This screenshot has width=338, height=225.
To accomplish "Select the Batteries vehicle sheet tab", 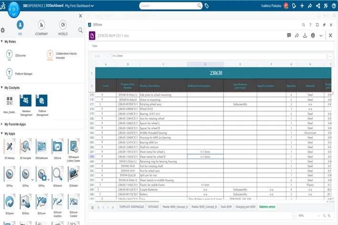I will coord(267,207).
